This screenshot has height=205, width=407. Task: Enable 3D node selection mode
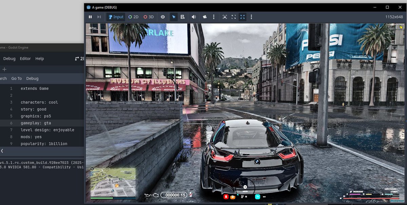[x=148, y=17]
